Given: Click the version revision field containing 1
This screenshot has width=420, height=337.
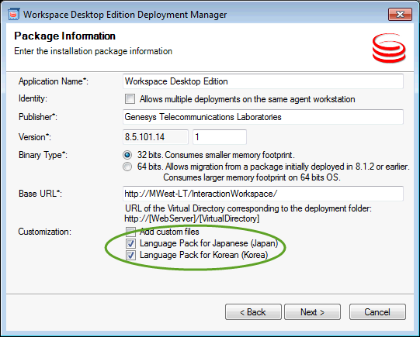Looking at the screenshot, I should pyautogui.click(x=220, y=137).
